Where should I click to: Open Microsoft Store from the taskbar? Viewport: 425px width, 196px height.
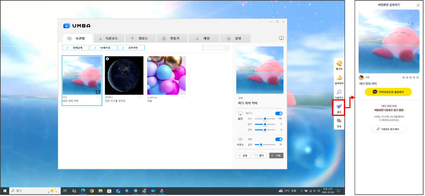pos(109,191)
